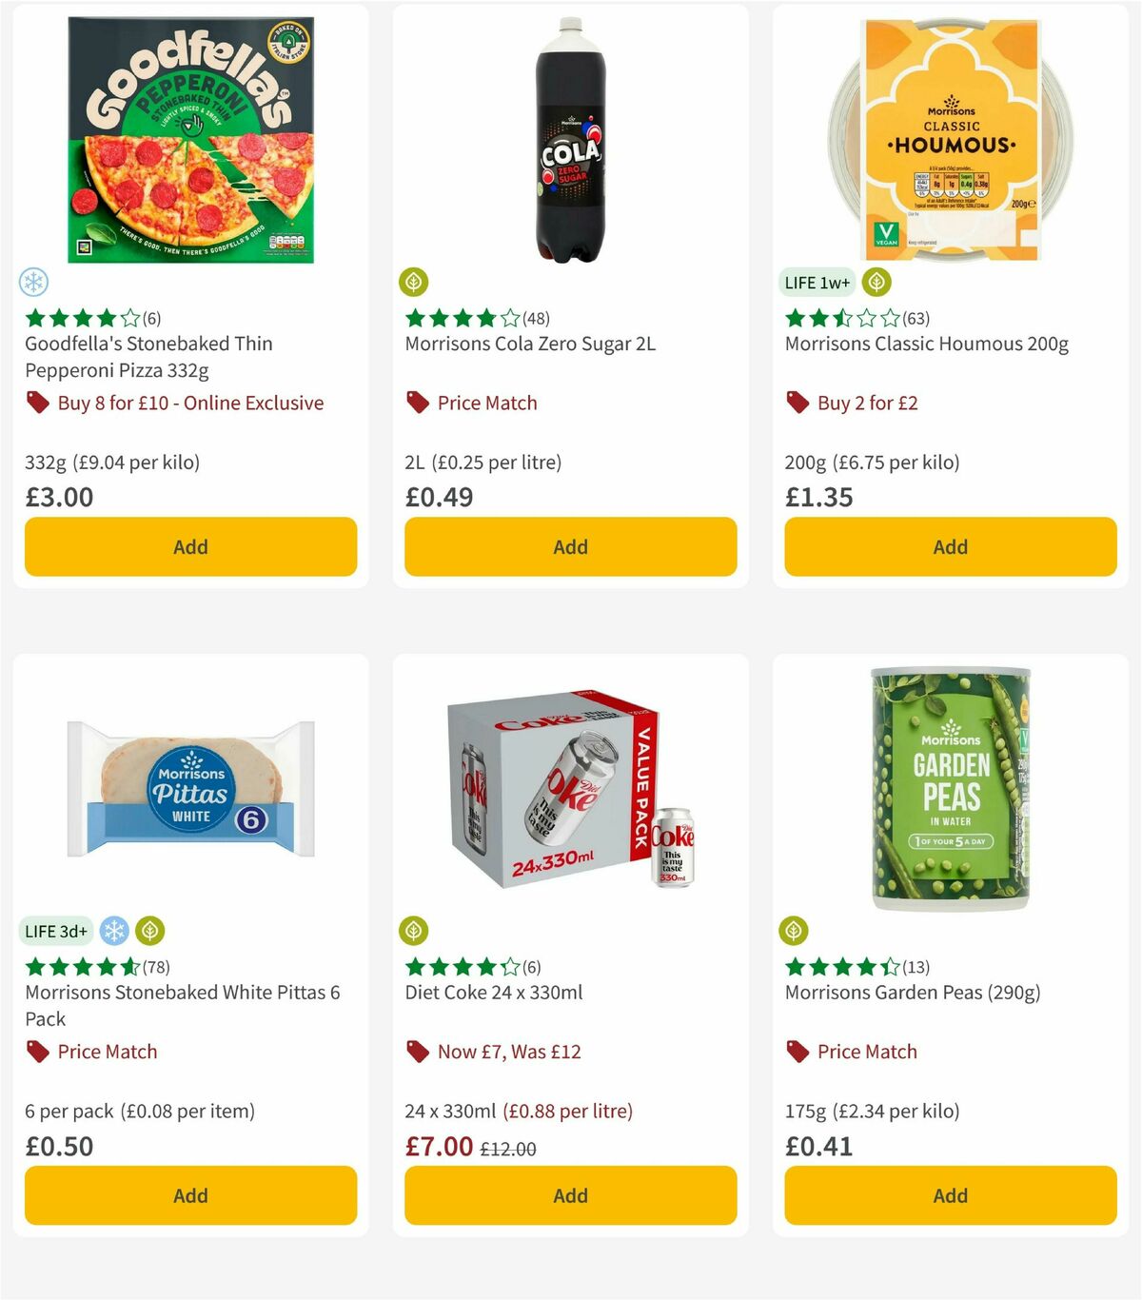This screenshot has height=1300, width=1142.
Task: Click the Now £7, Was £12 promotion label
Action: pyautogui.click(x=509, y=1052)
